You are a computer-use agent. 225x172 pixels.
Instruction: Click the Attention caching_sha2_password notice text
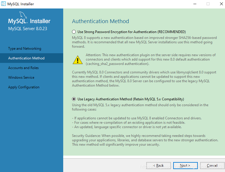[151, 59]
